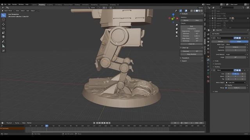Toggle Mirror modifier Axis X button
This screenshot has width=250, height=140.
click(229, 74)
